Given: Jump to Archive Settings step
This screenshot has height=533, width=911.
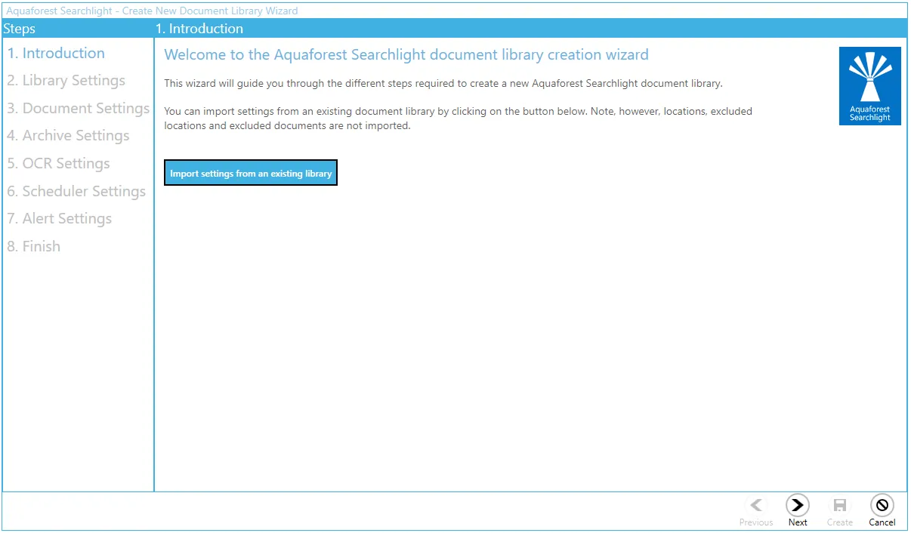Looking at the screenshot, I should click(69, 136).
